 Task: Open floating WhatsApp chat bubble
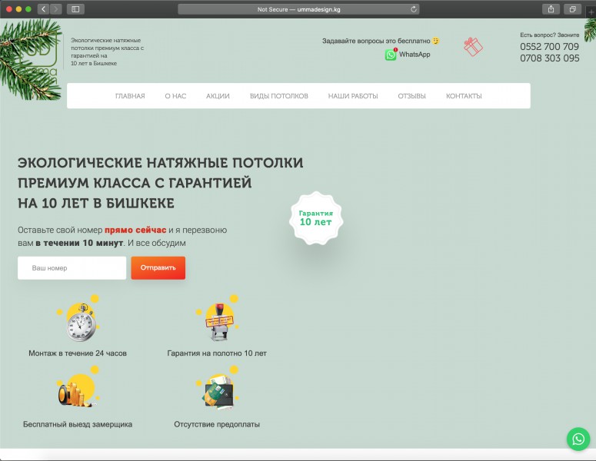click(578, 439)
